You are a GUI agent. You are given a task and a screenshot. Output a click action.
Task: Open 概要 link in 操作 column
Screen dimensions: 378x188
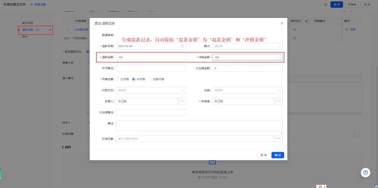pyautogui.click(x=353, y=29)
